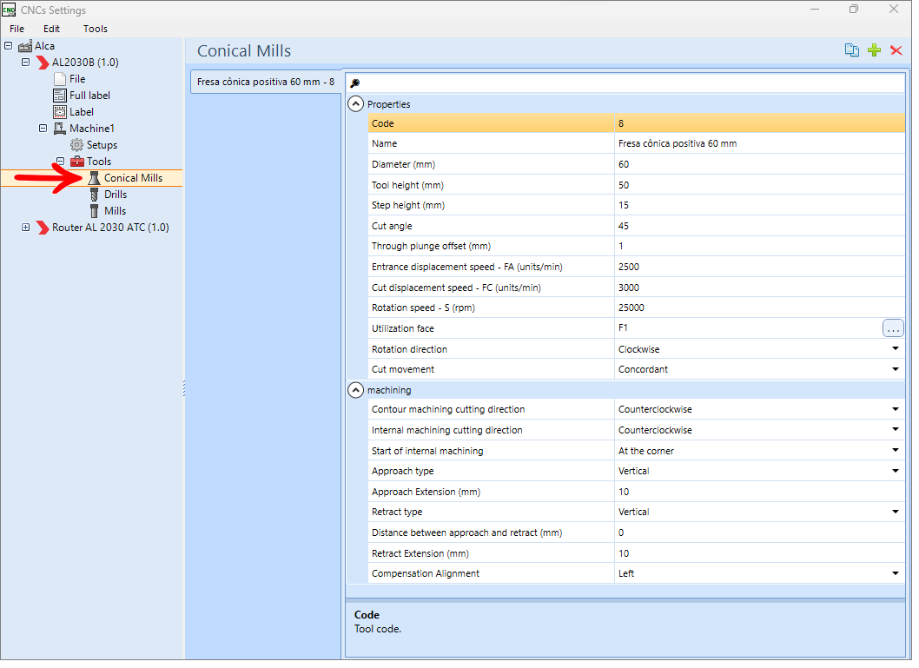
Task: Click the Label icon in tree
Action: [60, 113]
